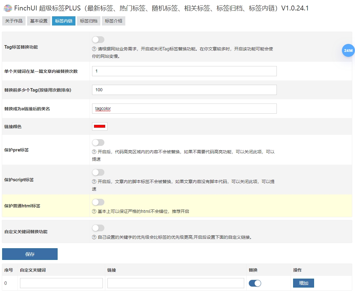Turn on 自定义关键词替换功能 switch

(98, 228)
